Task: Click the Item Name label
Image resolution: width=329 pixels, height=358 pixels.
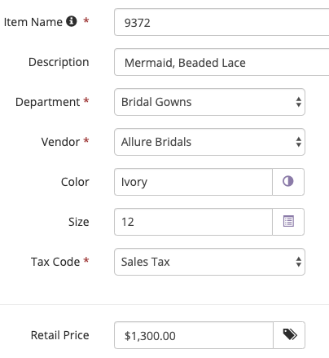Action: point(33,22)
